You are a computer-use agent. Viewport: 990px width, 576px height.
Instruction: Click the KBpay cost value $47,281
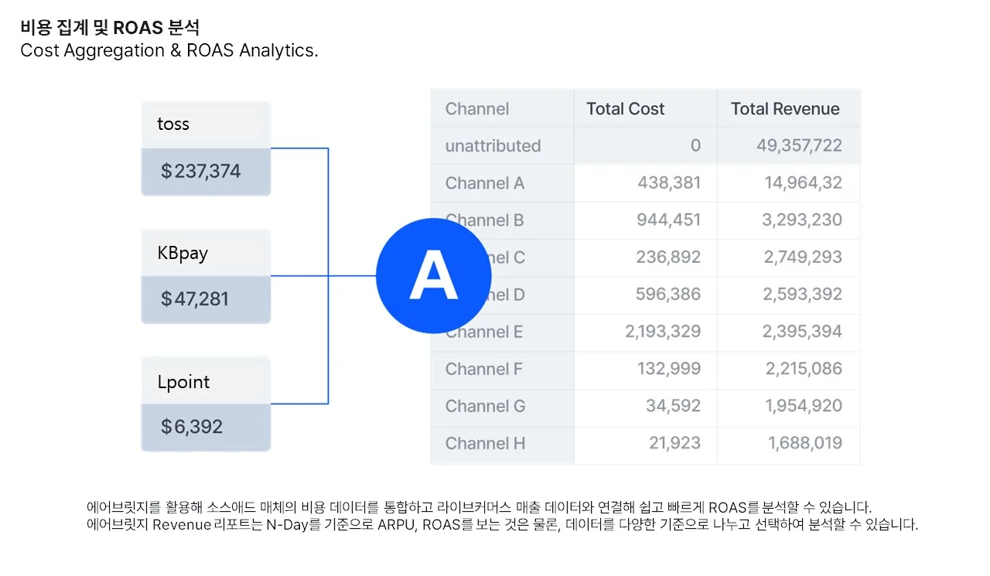click(195, 299)
